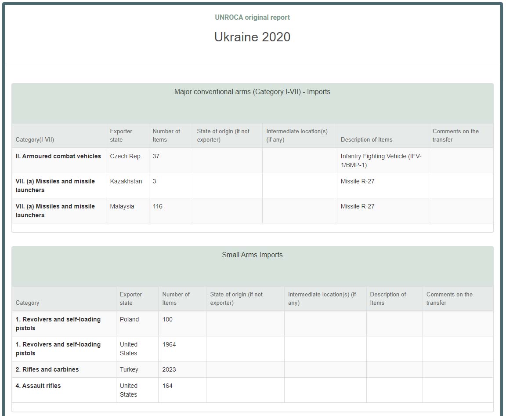506x416 pixels.
Task: Click the Malaysia exporter cell
Action: click(122, 207)
